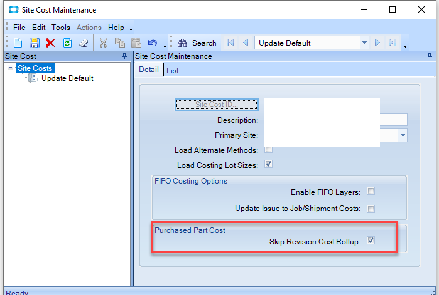439x295 pixels.
Task: Select the Detail tab
Action: (149, 70)
